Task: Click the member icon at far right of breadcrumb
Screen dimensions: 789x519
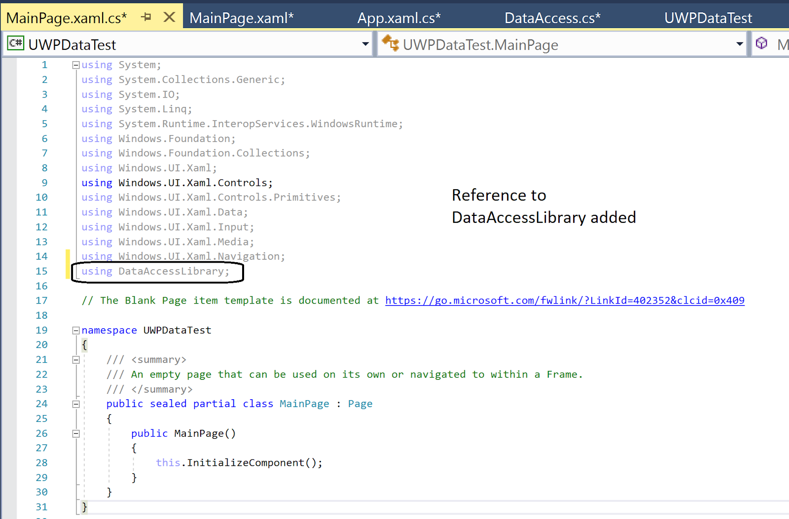Action: (761, 43)
